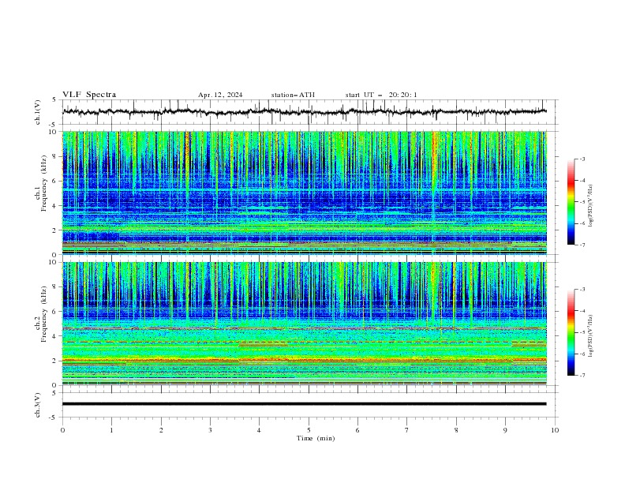Click time axis tick label '8'
The height and width of the screenshot is (483, 625).
coord(456,430)
